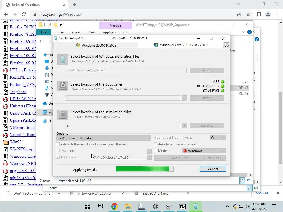
Task: Cancel the installation in progress
Action: point(213,169)
